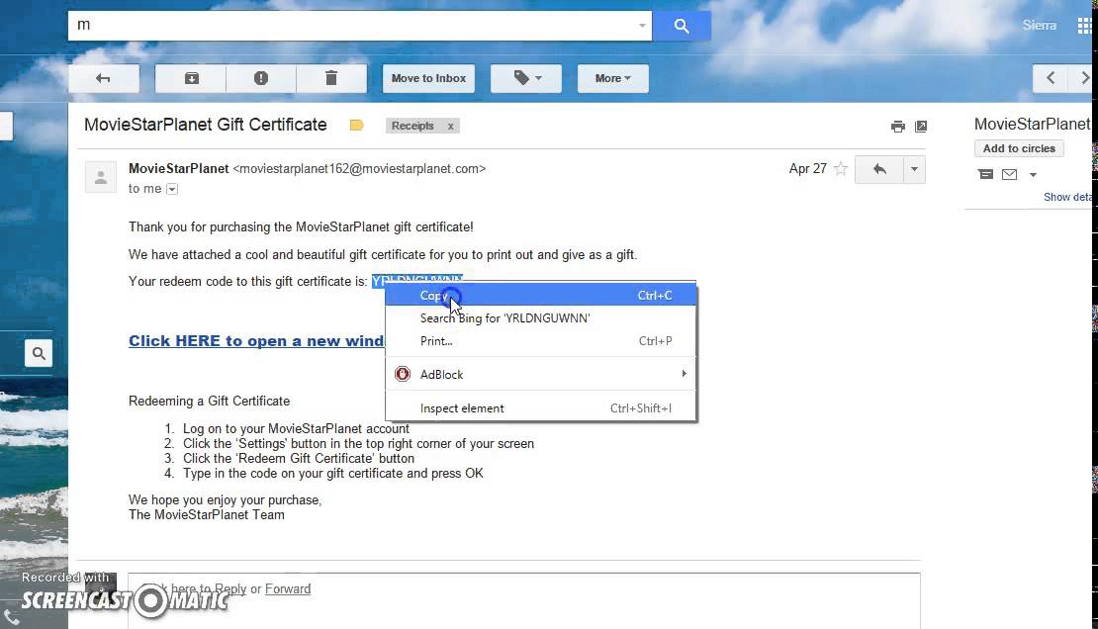Open email in a new window

tap(921, 126)
